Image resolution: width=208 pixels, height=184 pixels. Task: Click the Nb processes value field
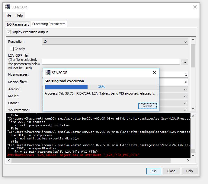point(174,74)
